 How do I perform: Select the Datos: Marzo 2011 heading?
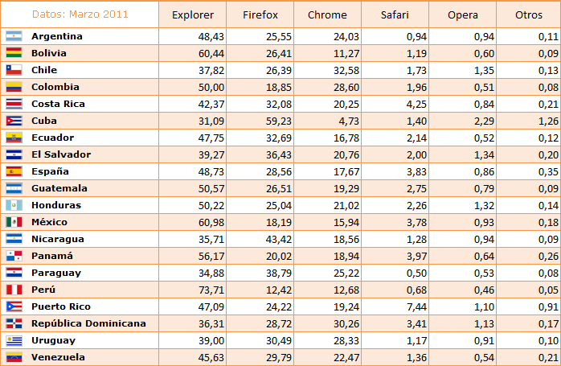point(80,14)
